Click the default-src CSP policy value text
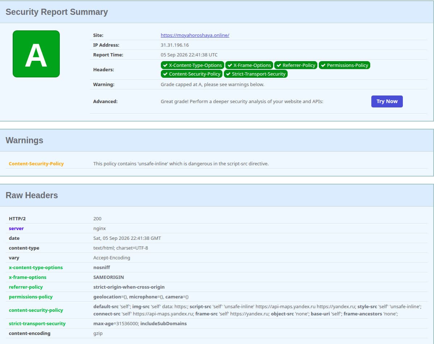Viewport: 434px width, 344px height. coord(258,310)
